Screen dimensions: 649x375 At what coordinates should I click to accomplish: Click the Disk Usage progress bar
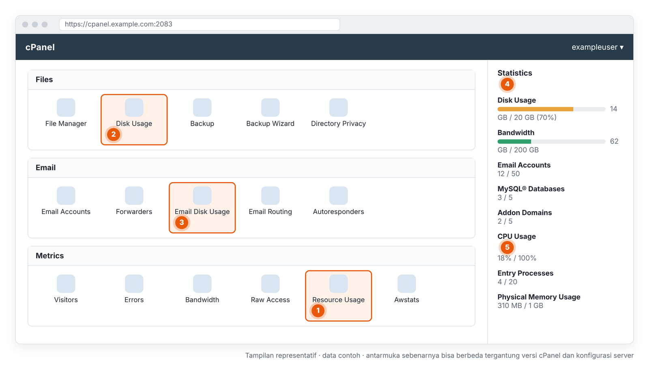coord(551,109)
